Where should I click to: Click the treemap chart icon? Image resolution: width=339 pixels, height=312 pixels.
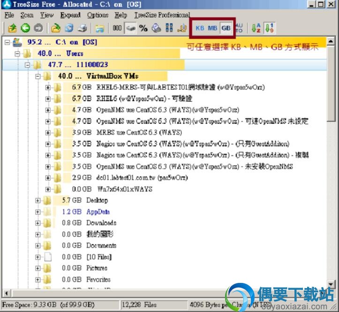click(182, 28)
